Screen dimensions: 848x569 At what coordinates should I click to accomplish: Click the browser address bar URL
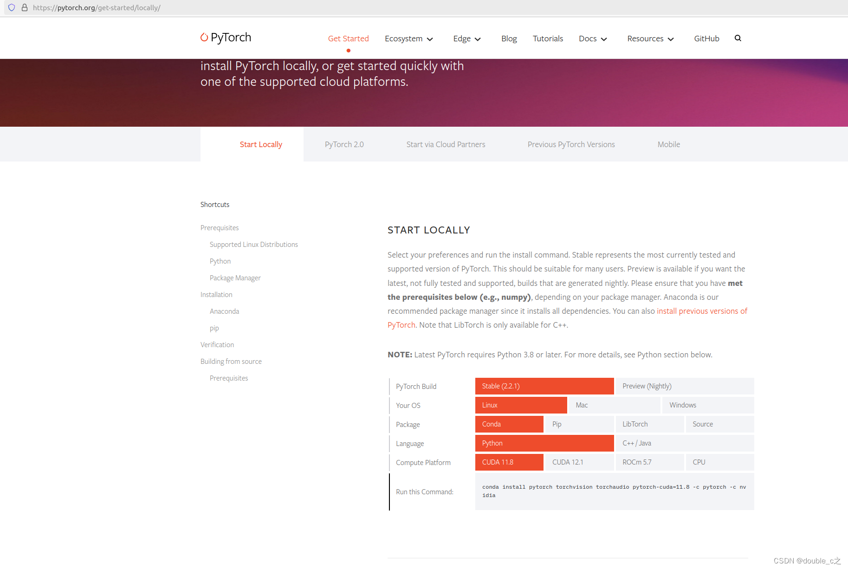pyautogui.click(x=97, y=7)
